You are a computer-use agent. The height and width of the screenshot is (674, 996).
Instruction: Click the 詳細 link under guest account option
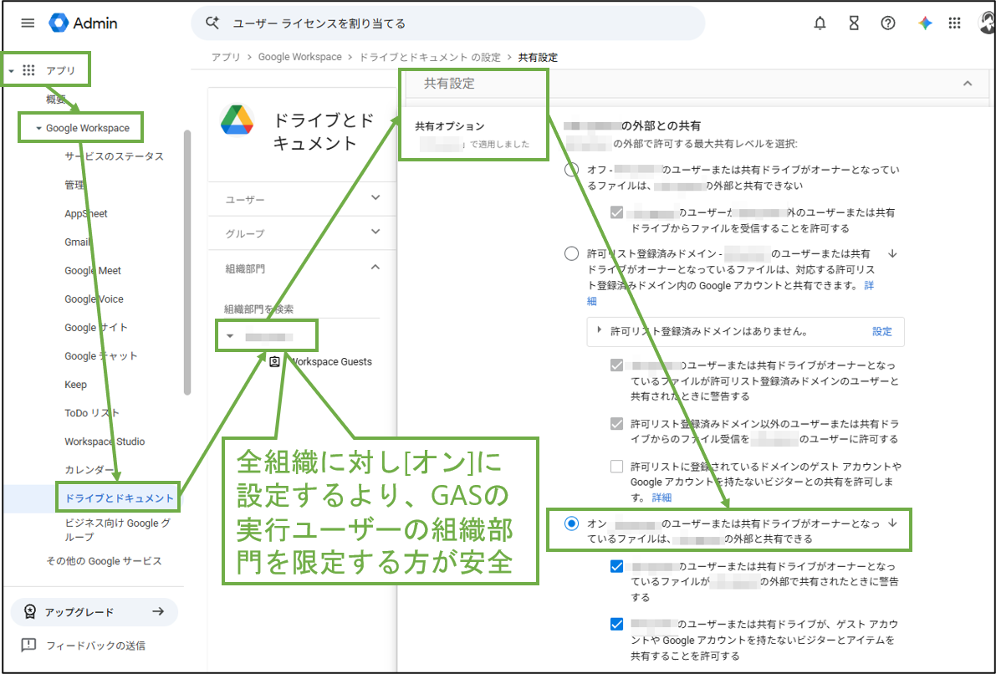pyautogui.click(x=661, y=498)
